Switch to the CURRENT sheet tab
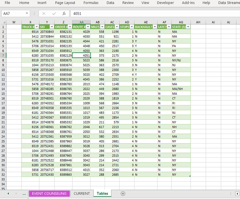Viewport: 240px width, 199px height. pos(82,193)
